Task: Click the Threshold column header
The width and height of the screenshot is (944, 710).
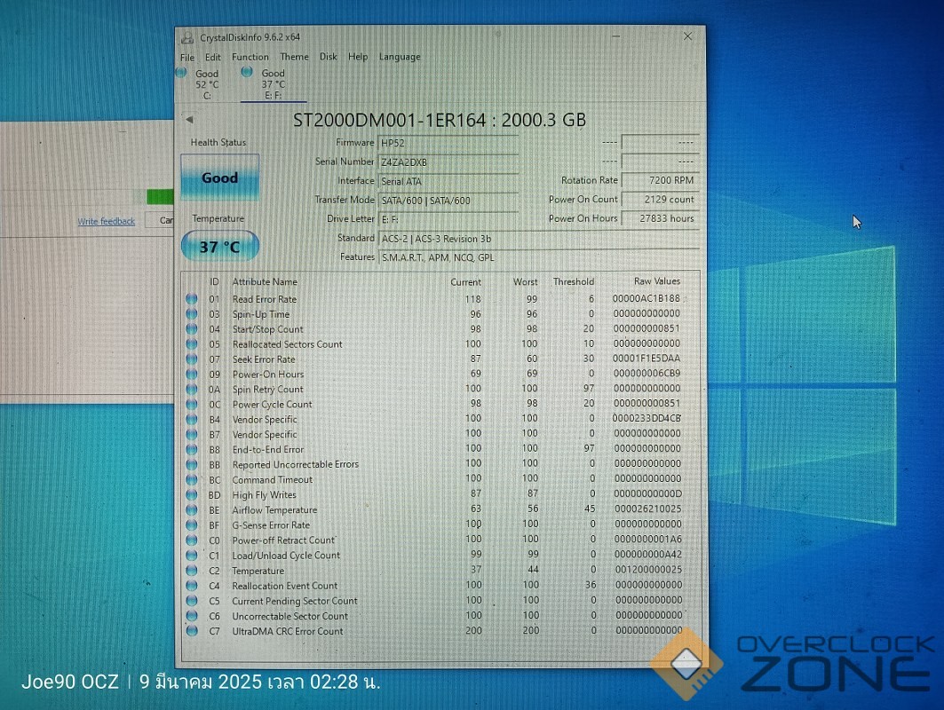Action: tap(573, 281)
